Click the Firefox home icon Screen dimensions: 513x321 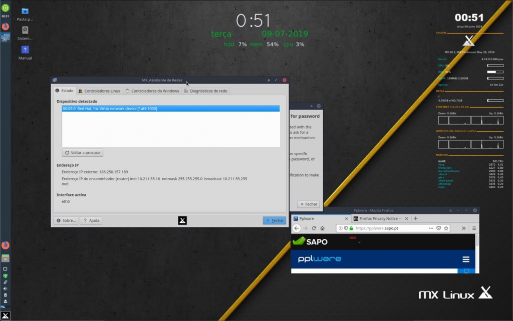tap(323, 228)
